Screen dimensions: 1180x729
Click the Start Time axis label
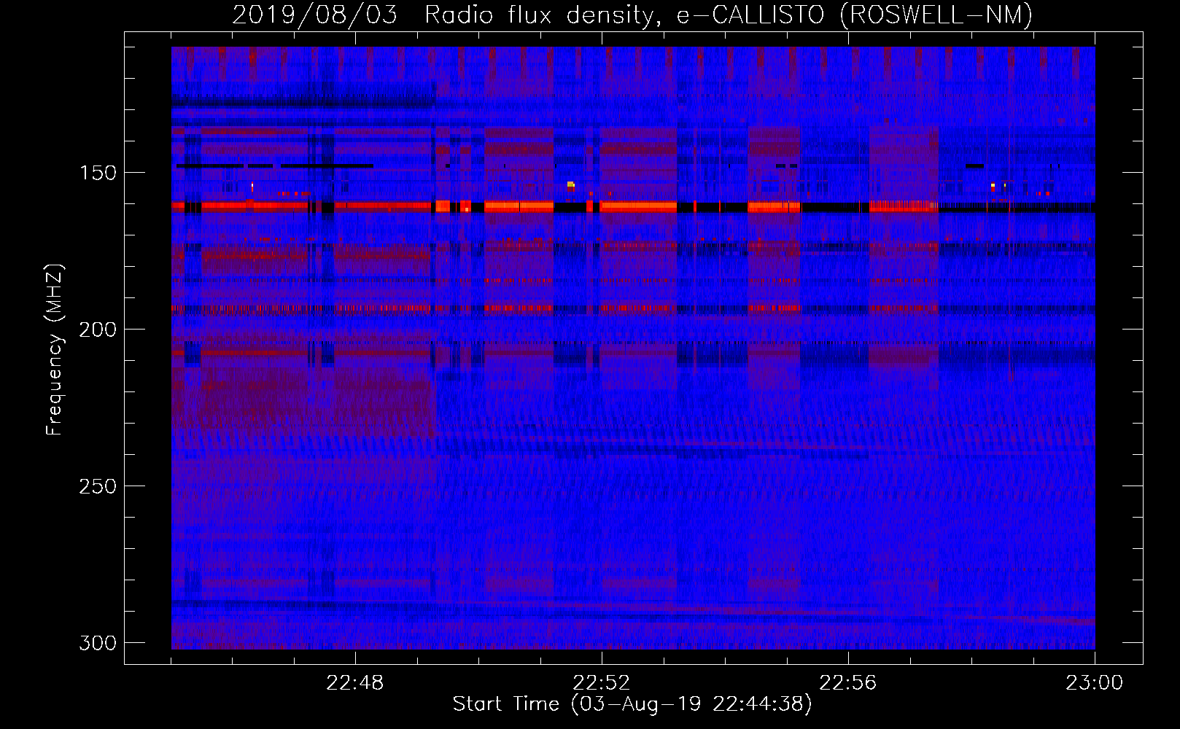click(632, 704)
